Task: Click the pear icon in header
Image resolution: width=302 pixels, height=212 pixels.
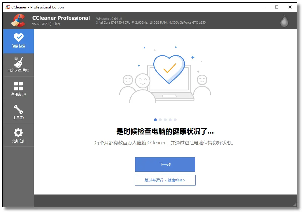Action: point(284,21)
